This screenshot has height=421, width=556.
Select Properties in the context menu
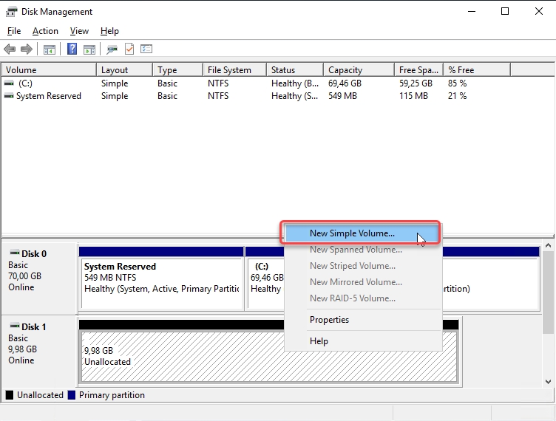329,320
